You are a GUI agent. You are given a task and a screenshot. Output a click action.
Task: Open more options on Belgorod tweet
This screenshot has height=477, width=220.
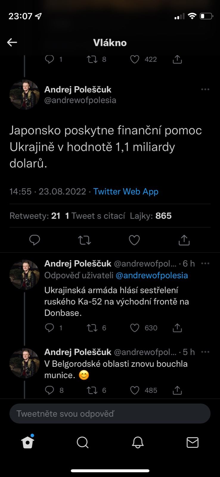205,352
